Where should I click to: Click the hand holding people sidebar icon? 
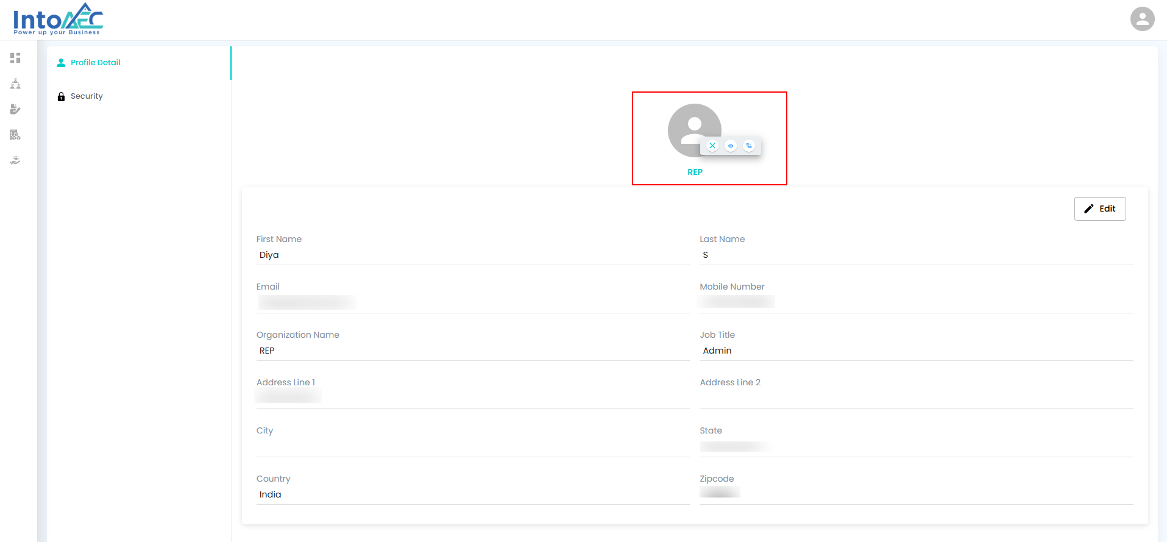click(x=15, y=160)
